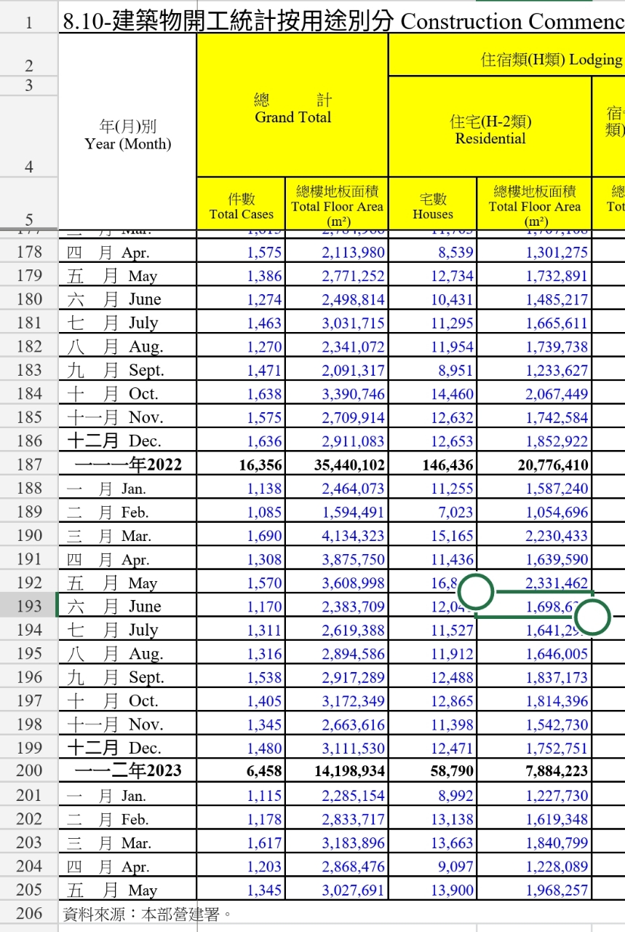Tap the cell with value 20,776,410
The width and height of the screenshot is (625, 932).
click(535, 465)
